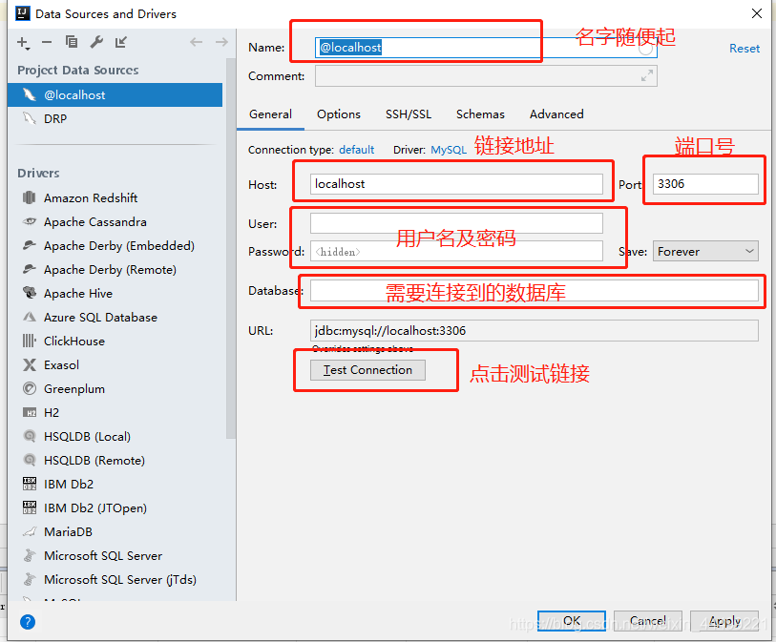Click the Reset link

pos(745,49)
